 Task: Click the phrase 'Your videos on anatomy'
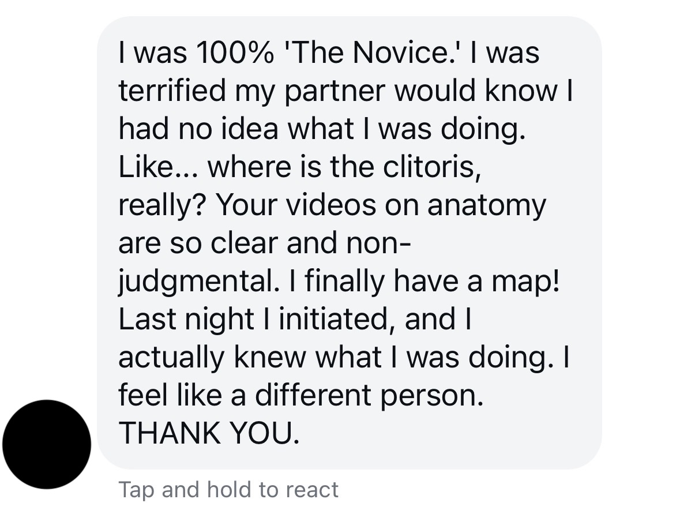pyautogui.click(x=381, y=205)
